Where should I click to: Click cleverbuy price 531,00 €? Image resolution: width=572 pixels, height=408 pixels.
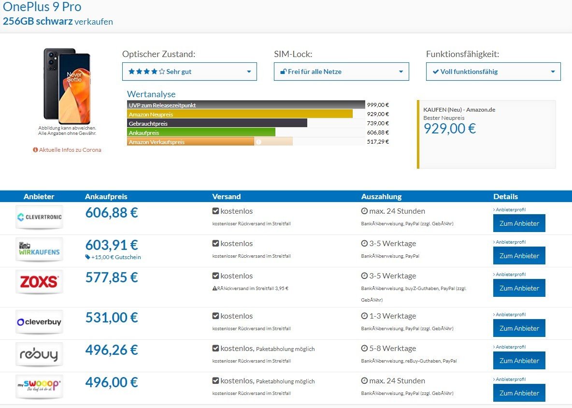[x=112, y=318]
